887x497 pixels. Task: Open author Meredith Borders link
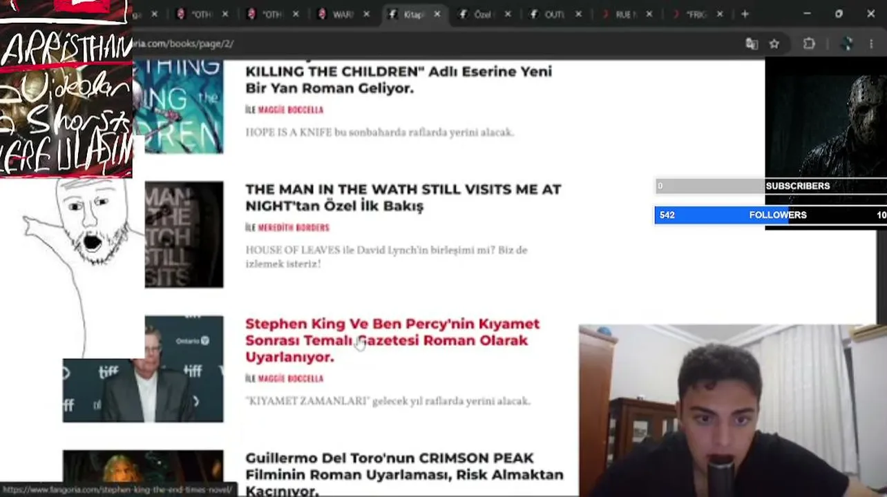[294, 228]
